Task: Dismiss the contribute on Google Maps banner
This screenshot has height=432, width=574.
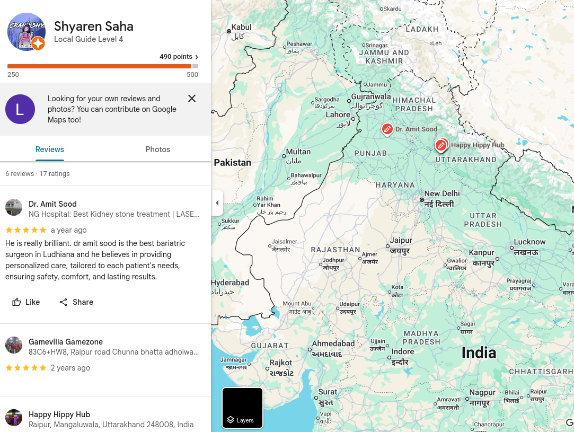Action: tap(192, 99)
